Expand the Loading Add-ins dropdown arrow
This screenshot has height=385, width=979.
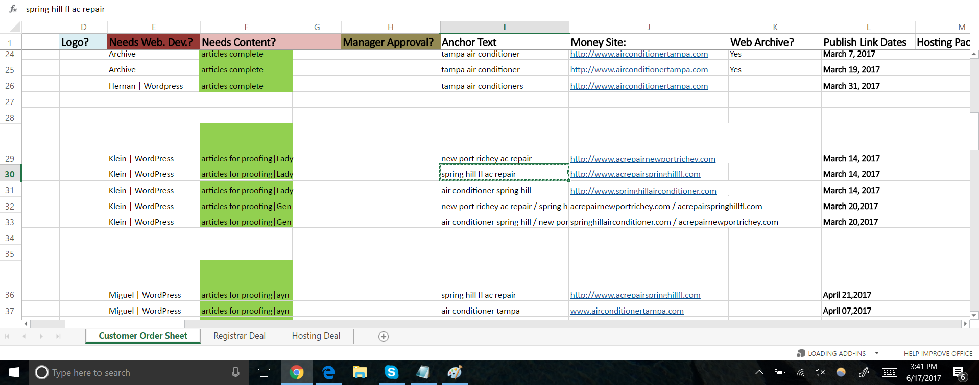(x=877, y=353)
